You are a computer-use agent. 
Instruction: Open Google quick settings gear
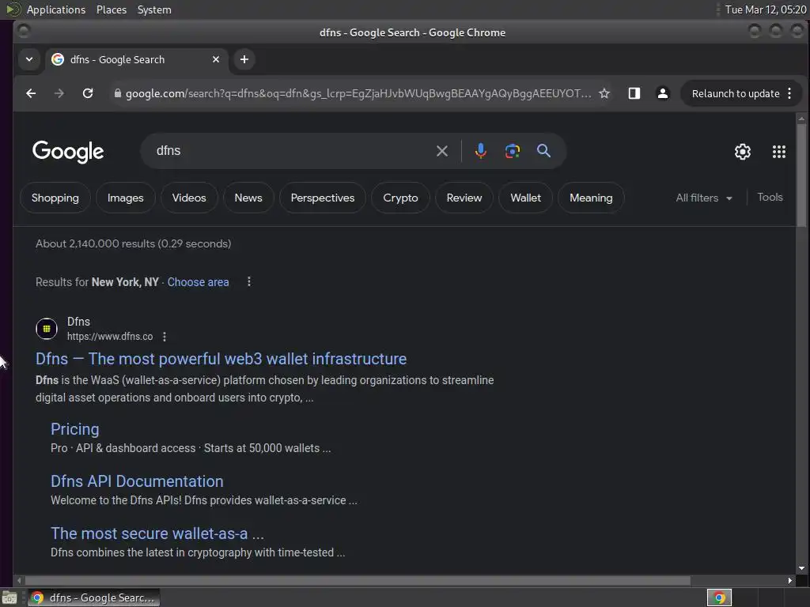point(743,152)
